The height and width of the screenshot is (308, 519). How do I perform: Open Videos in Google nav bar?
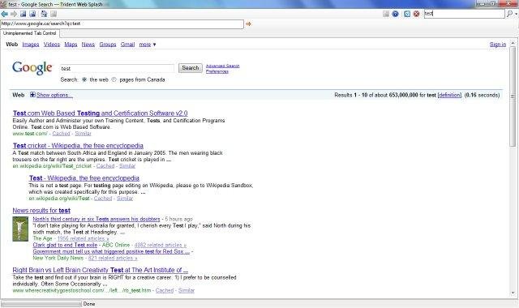click(x=52, y=45)
